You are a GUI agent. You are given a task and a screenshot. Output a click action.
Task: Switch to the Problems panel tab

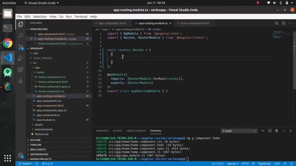click(103, 131)
